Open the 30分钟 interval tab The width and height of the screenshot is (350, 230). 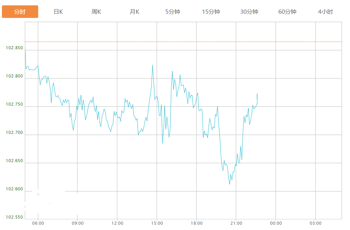click(249, 12)
